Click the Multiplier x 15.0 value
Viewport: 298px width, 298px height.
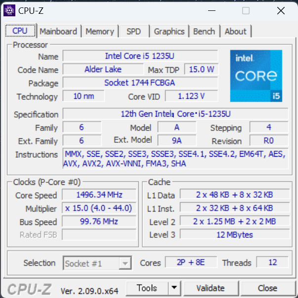[x=99, y=208]
